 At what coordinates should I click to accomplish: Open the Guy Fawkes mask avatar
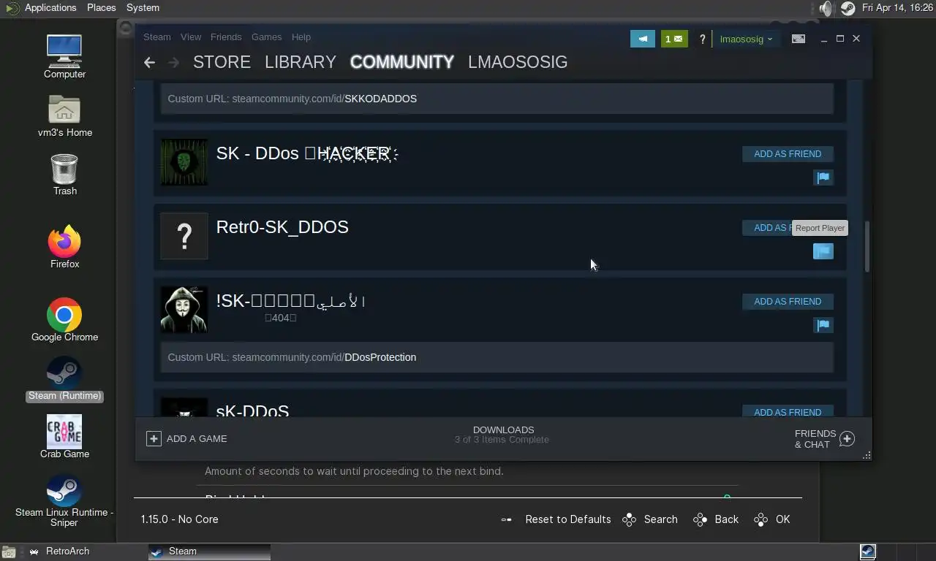tap(184, 310)
